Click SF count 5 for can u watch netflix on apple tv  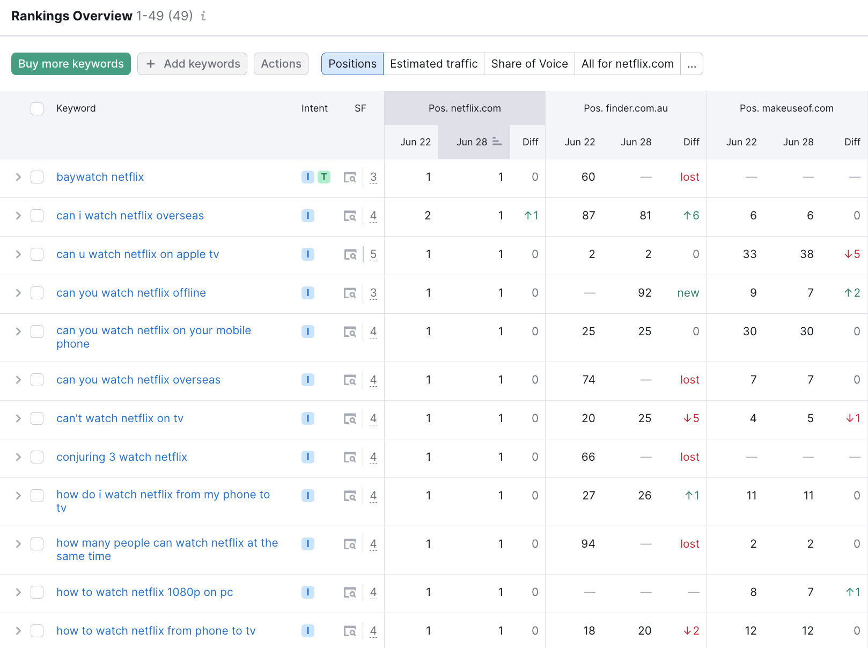[x=373, y=254]
